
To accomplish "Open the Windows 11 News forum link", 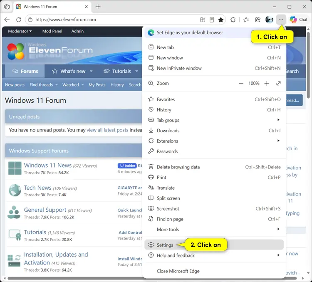I will (48, 166).
